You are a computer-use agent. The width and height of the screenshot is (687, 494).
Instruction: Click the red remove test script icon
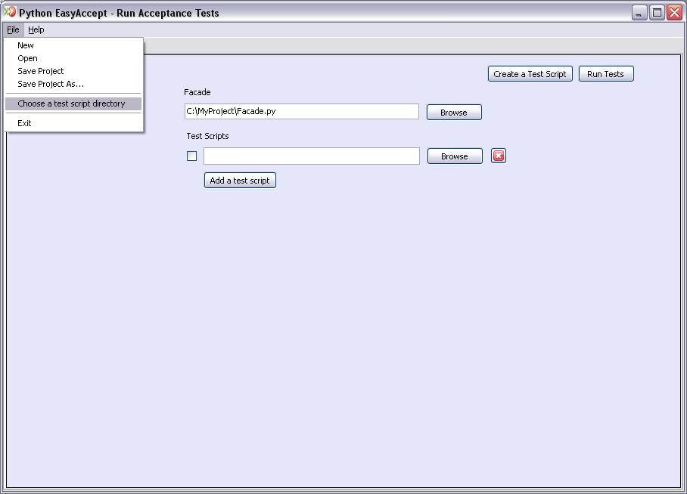[x=499, y=156]
